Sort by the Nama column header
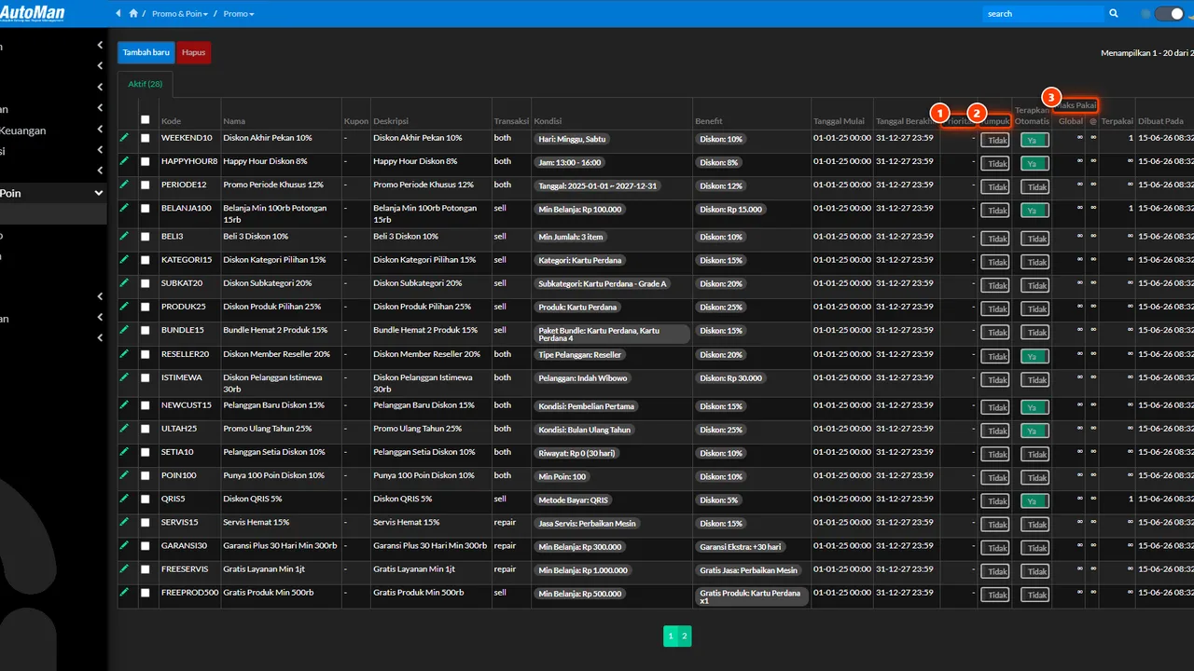This screenshot has width=1194, height=671. pos(234,121)
